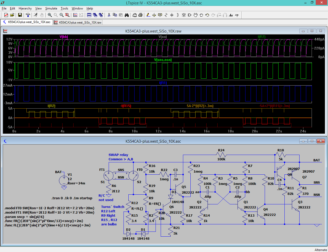328x252 pixels.
Task: Minimize the .asc schematic window
Action: click(x=303, y=141)
